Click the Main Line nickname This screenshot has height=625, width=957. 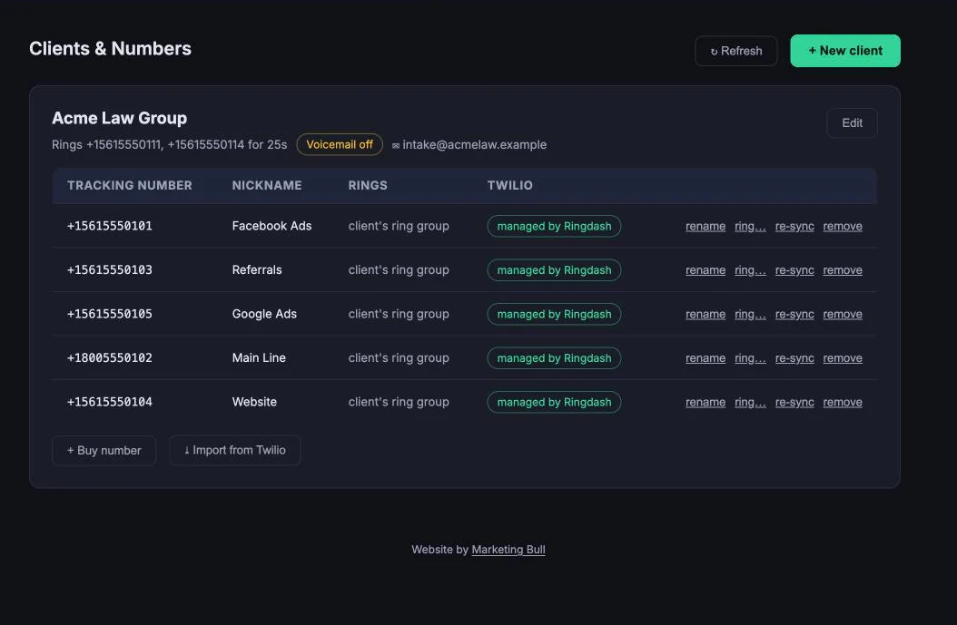tap(259, 358)
